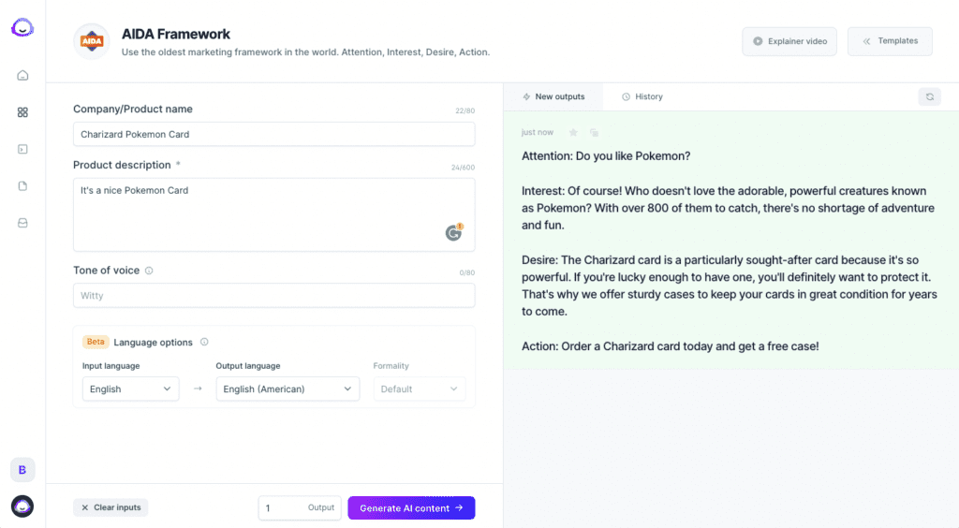
Task: Open the templates grid icon in sidebar
Action: point(22,112)
